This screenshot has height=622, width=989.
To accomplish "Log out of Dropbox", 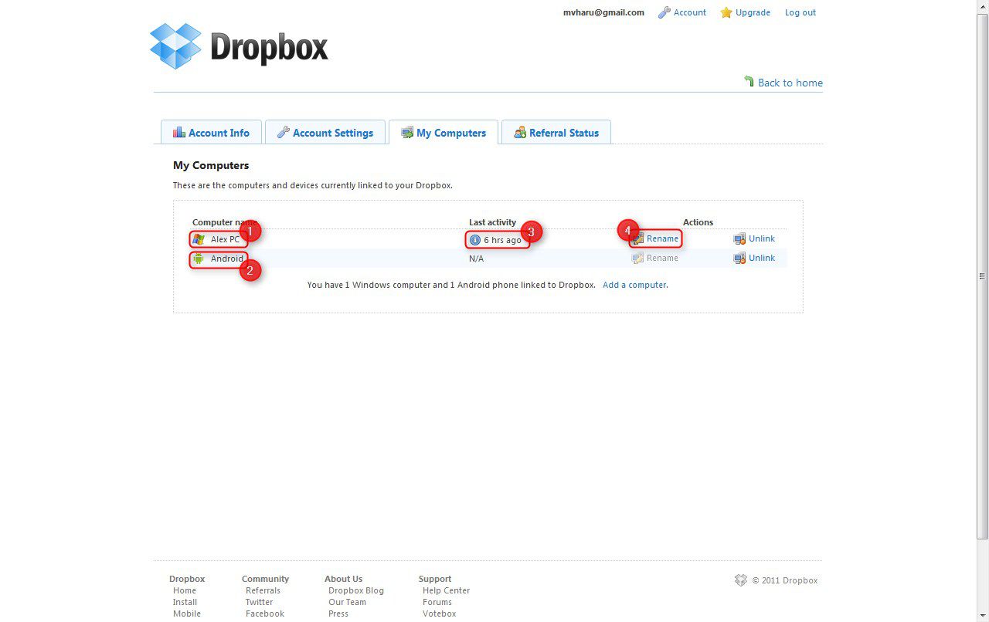I will click(x=800, y=12).
